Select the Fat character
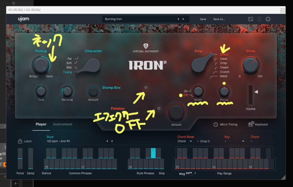293x187 pixels. pos(70,59)
